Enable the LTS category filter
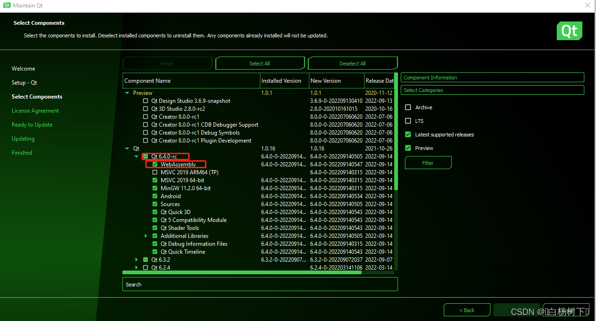596x321 pixels. [408, 121]
